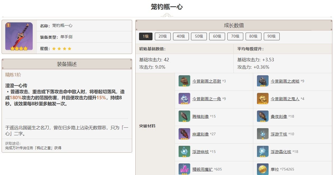Switch to the 20级 level tab

pos(163,36)
